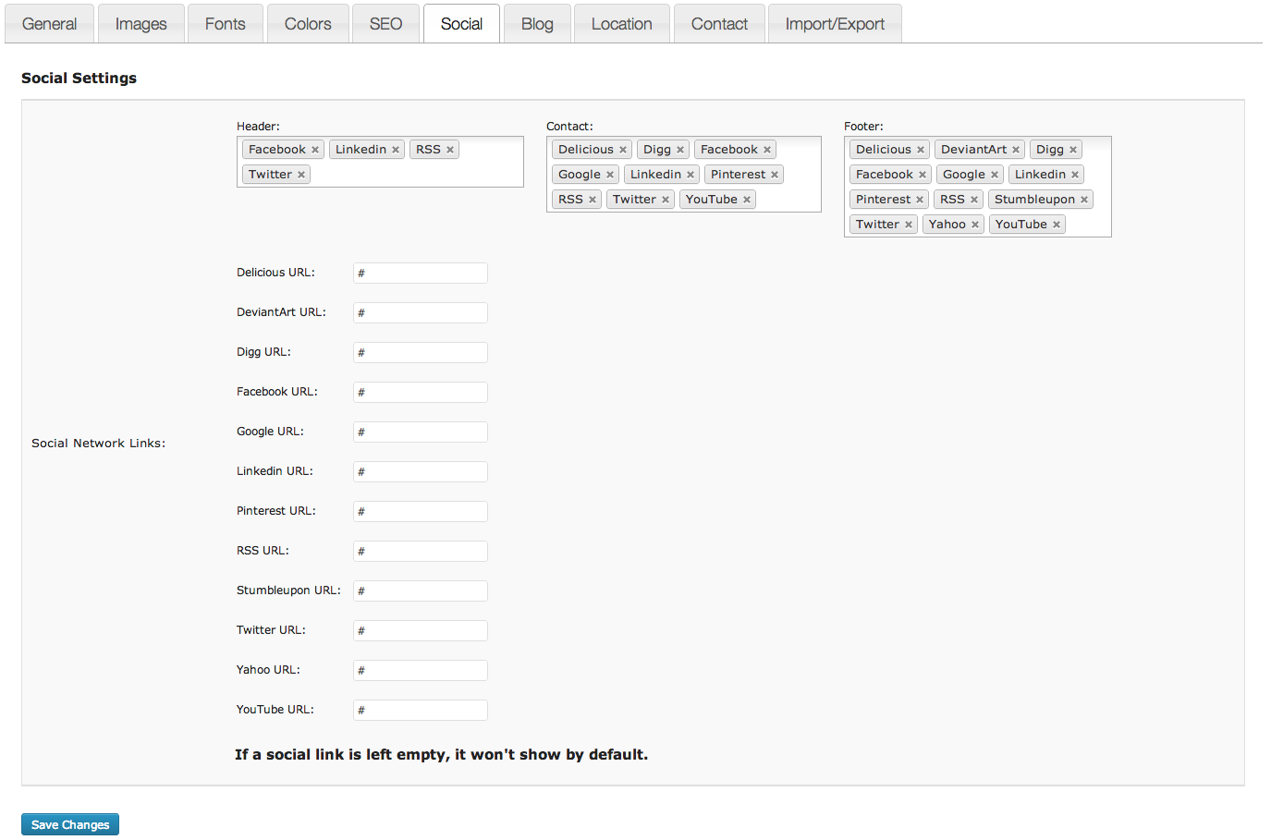The image size is (1271, 840).
Task: Open the Header social networks multiselect
Action: pos(416,175)
